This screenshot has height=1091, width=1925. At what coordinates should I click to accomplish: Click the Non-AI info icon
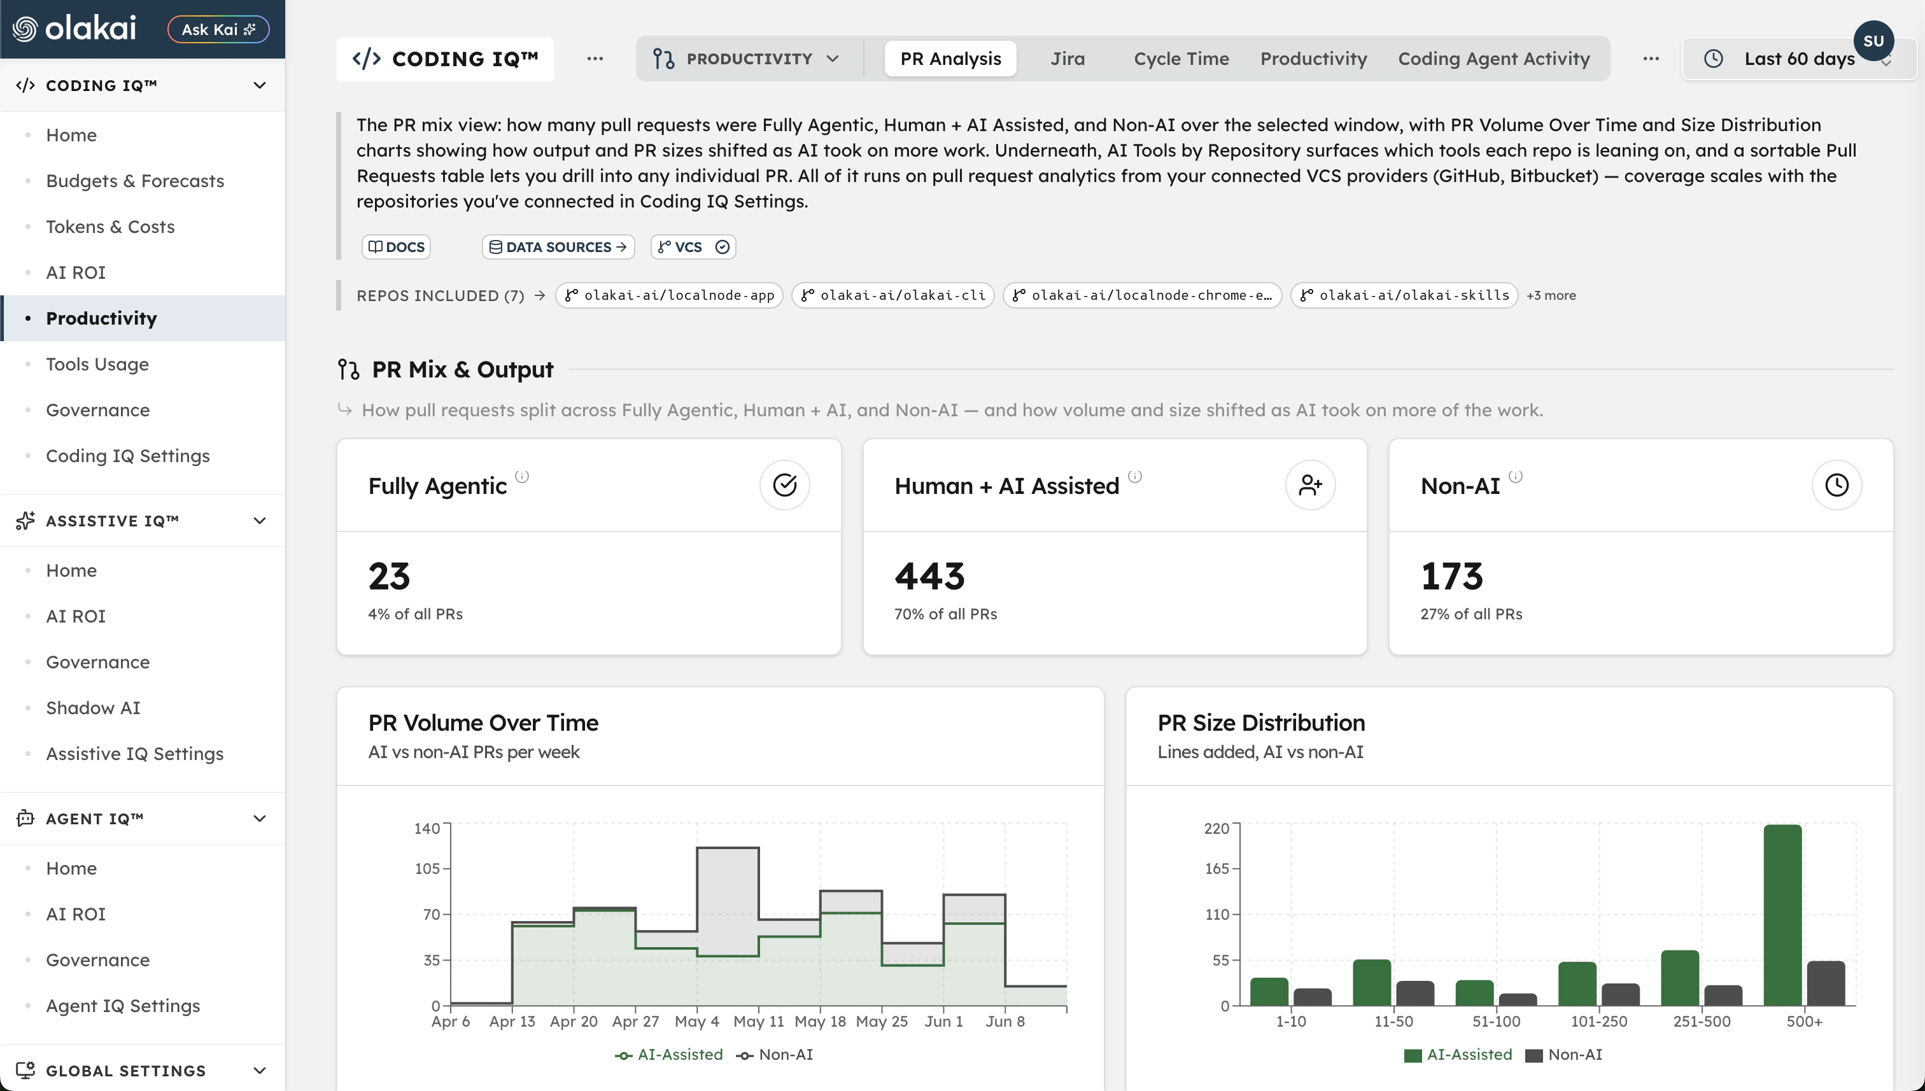[x=1515, y=476]
